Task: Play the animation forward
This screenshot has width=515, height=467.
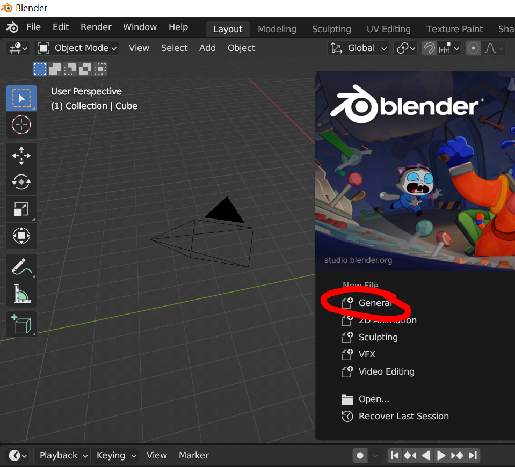Action: click(441, 456)
